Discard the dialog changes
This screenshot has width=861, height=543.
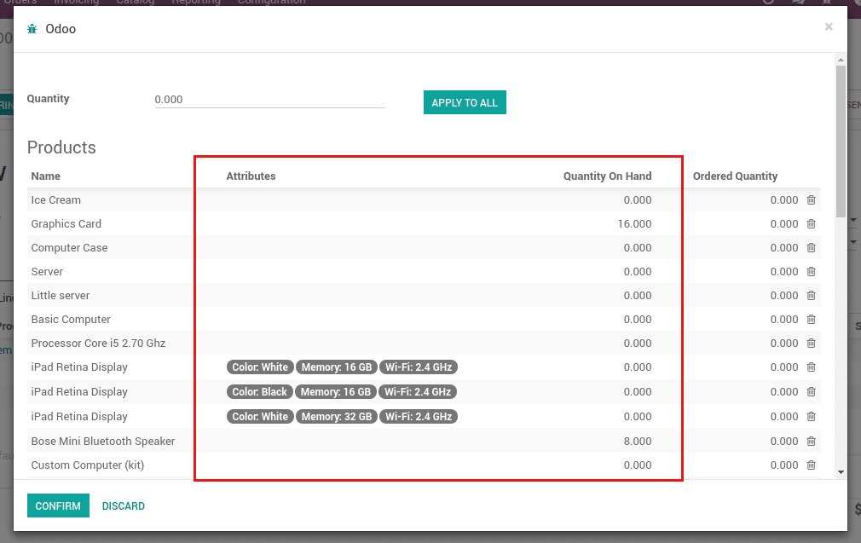[x=124, y=505]
